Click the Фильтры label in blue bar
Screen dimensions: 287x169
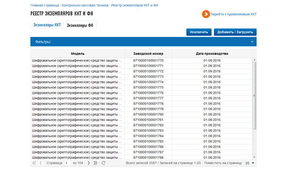[x=43, y=42]
